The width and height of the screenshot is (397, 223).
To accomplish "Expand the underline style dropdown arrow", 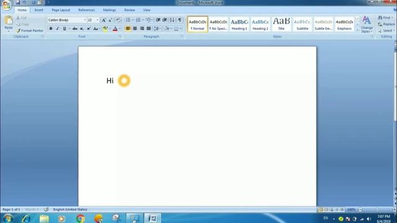I will 69,28.
